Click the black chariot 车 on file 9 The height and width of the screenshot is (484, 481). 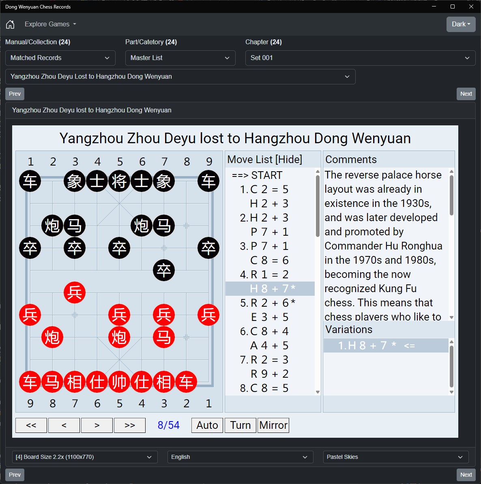coord(208,181)
